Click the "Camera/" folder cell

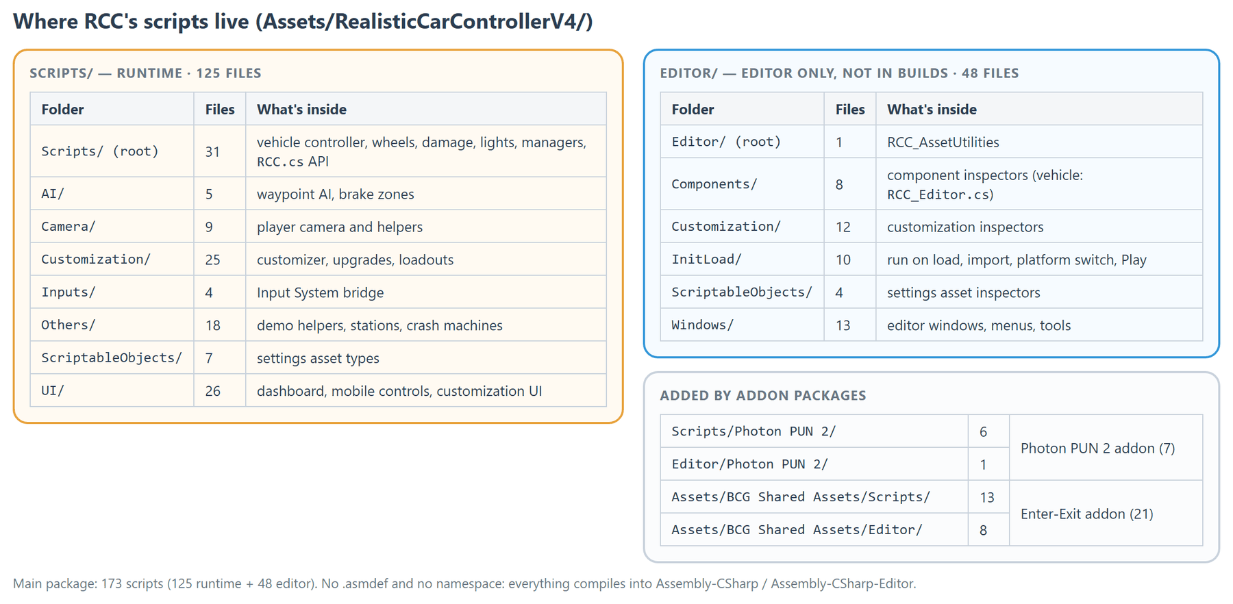112,227
